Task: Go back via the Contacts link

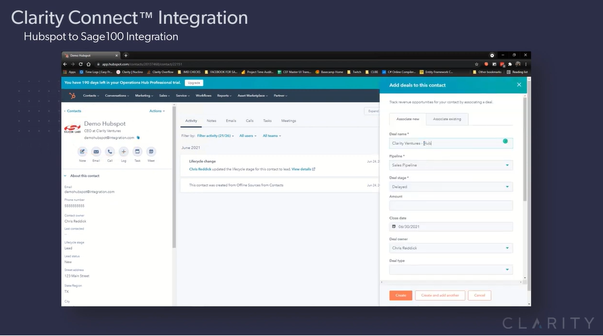Action: pos(73,111)
